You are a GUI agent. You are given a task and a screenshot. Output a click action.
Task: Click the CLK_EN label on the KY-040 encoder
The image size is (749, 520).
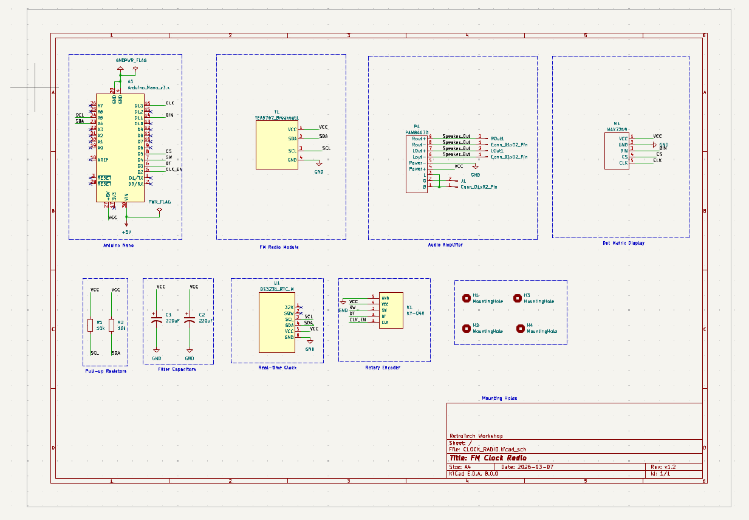[x=358, y=320]
